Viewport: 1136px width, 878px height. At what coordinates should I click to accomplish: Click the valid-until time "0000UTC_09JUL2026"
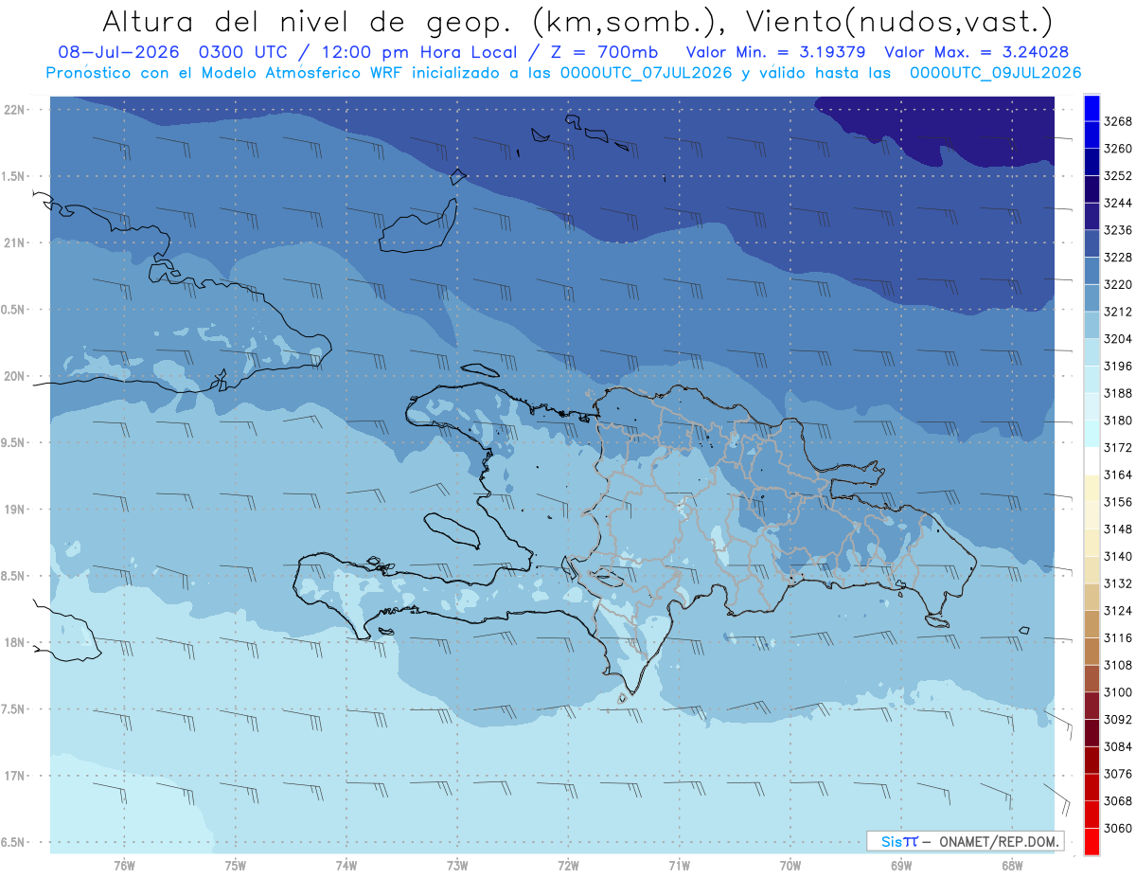[995, 73]
